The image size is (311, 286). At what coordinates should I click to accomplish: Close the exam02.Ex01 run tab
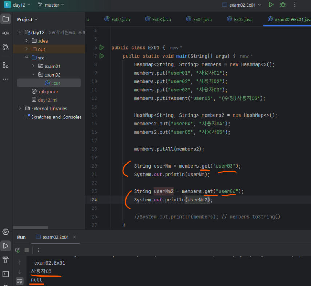75,237
